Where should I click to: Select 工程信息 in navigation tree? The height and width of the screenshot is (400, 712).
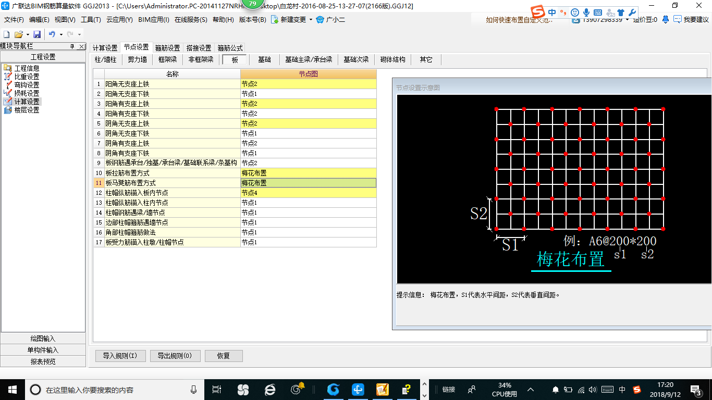tap(27, 68)
